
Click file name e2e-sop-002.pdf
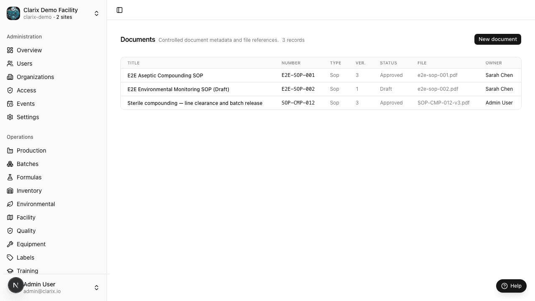click(438, 89)
